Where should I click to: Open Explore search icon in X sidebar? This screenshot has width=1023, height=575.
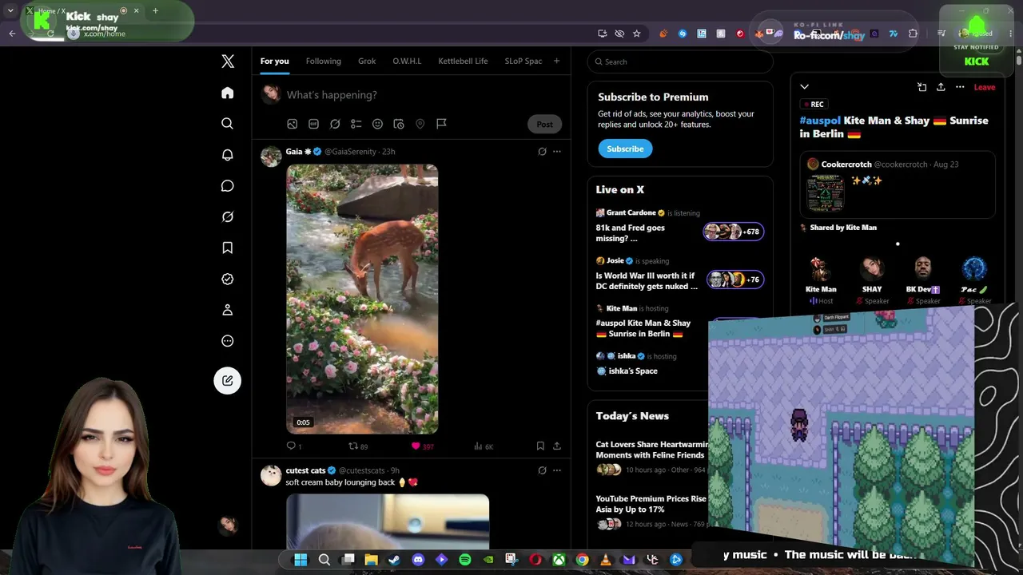click(x=228, y=124)
